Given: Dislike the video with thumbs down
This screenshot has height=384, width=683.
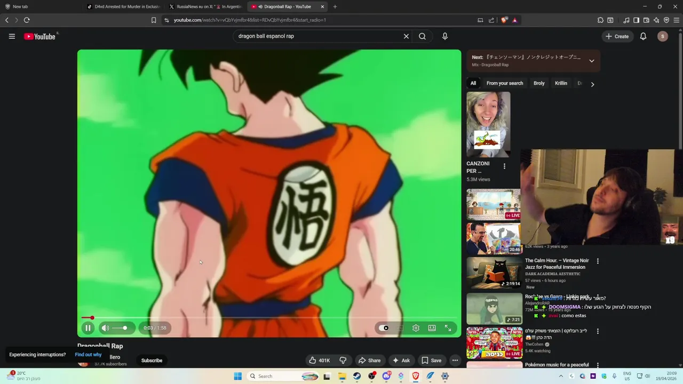Looking at the screenshot, I should point(343,361).
